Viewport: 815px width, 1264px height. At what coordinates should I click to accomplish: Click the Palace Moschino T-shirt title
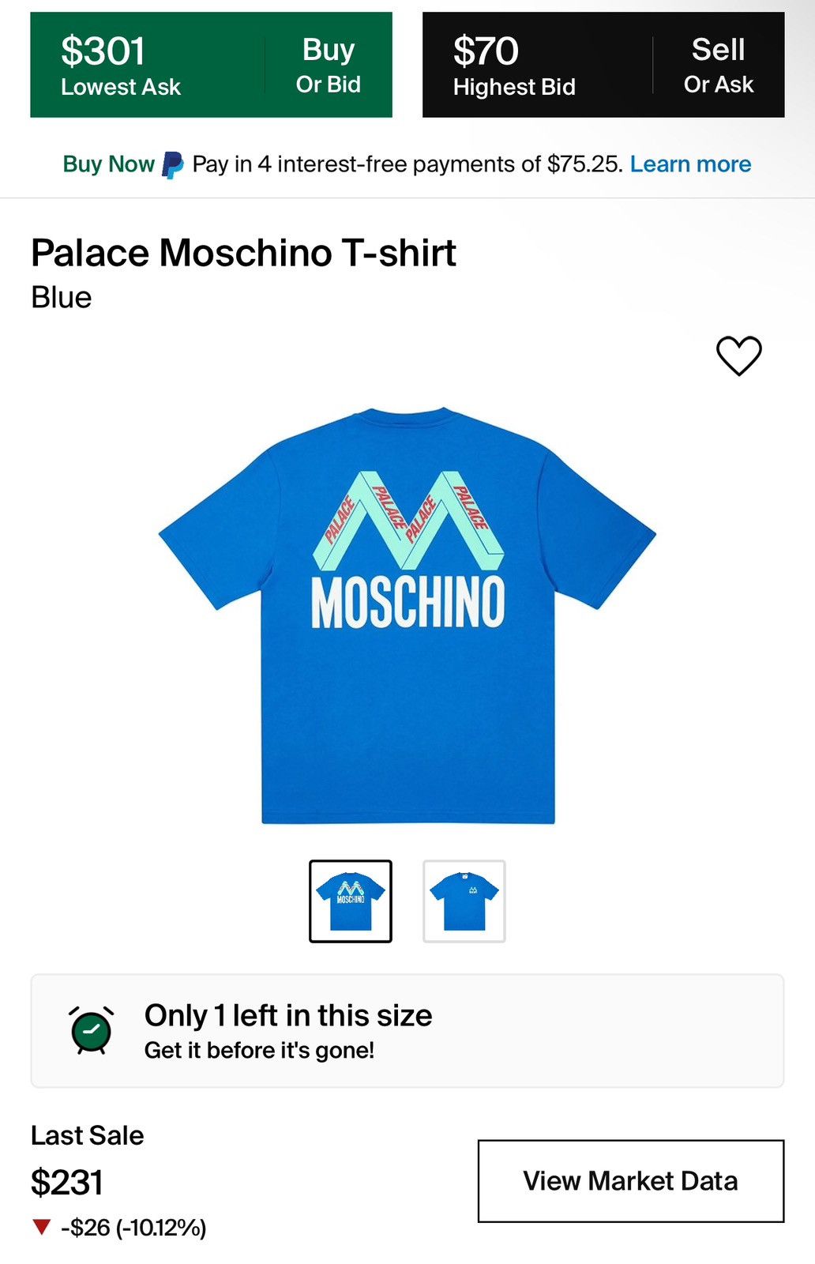243,254
